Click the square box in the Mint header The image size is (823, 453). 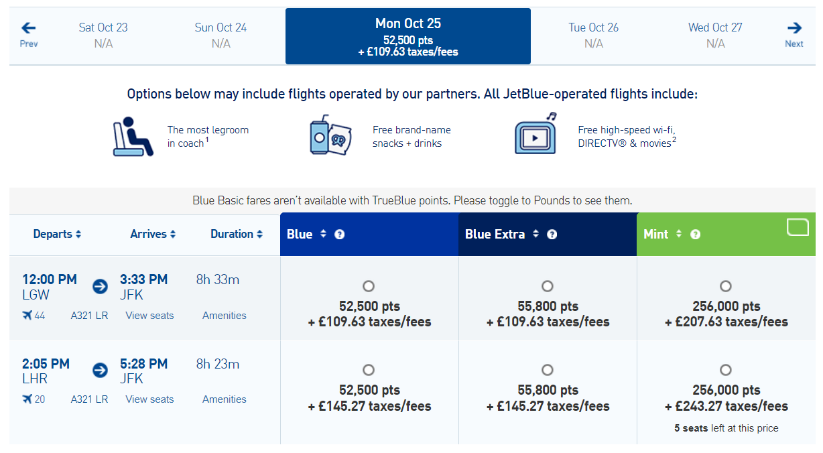coord(798,227)
